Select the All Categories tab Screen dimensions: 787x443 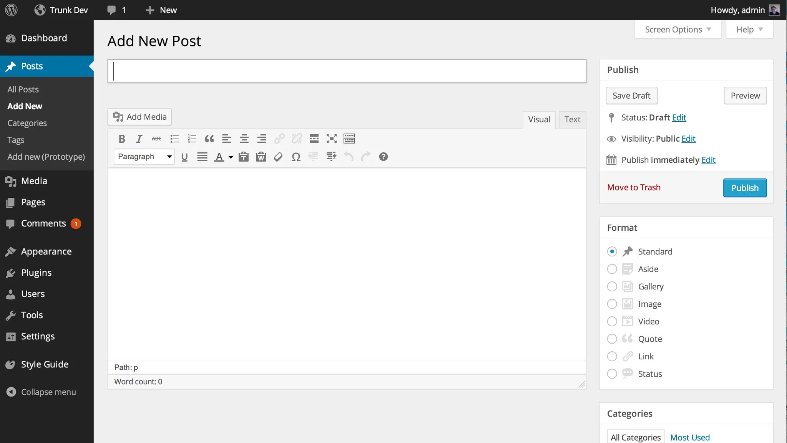coord(636,437)
